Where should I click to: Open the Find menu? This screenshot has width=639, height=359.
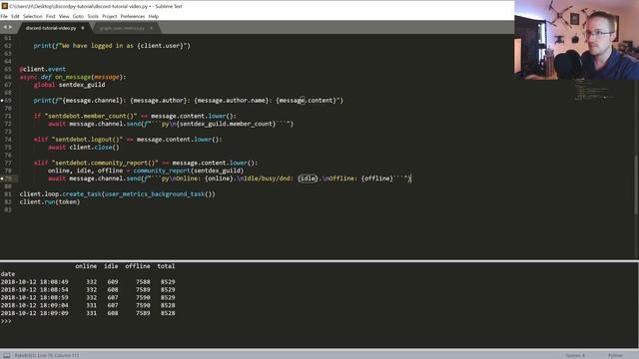[x=51, y=16]
